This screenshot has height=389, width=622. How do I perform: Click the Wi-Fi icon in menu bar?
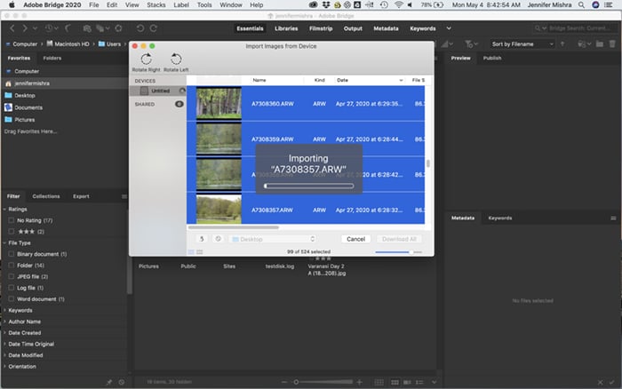click(x=399, y=5)
